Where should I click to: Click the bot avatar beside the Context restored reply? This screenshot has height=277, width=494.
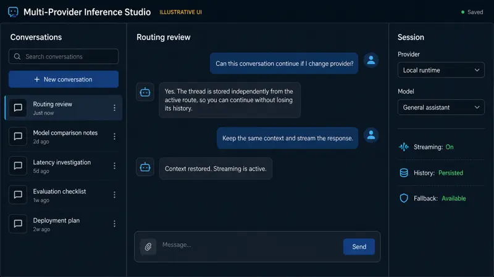coord(145,167)
